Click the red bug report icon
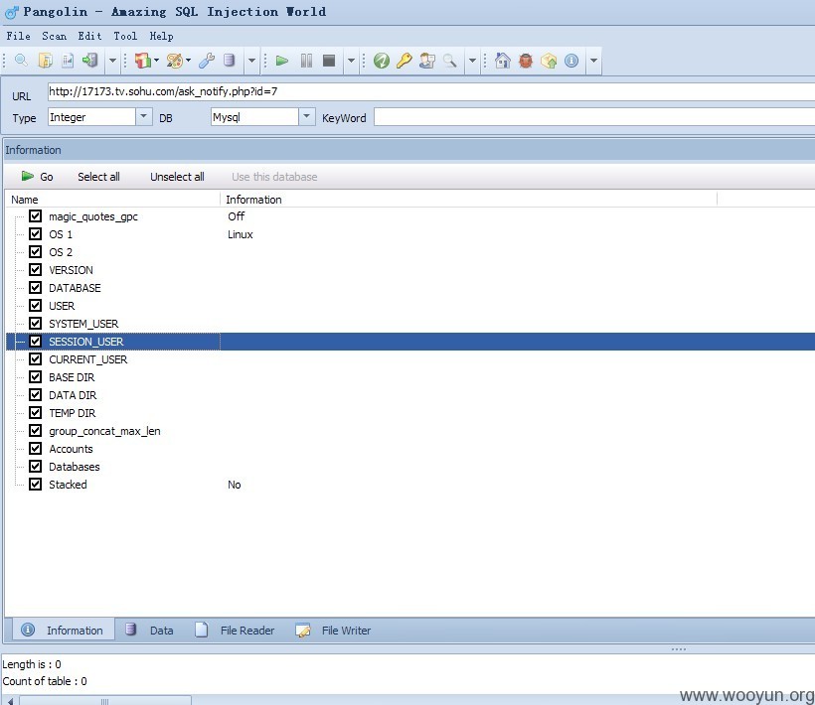This screenshot has width=815, height=705. 526,61
